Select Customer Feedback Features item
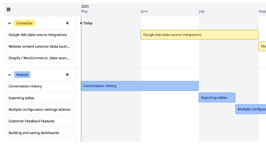Screen dimensions: 266x147 point(39,121)
